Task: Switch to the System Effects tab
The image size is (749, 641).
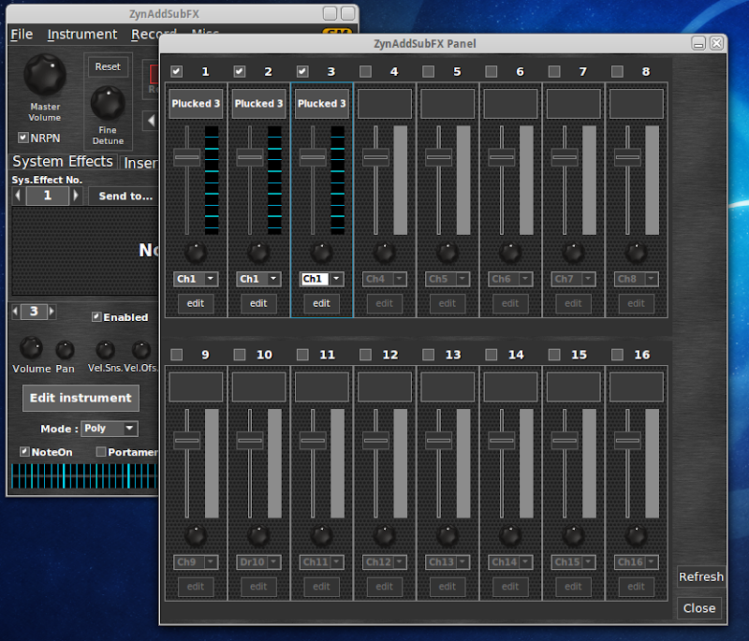Action: pos(63,162)
